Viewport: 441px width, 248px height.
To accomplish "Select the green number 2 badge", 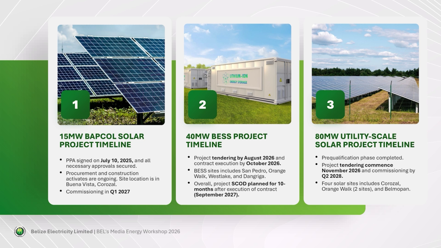I will pos(203,104).
